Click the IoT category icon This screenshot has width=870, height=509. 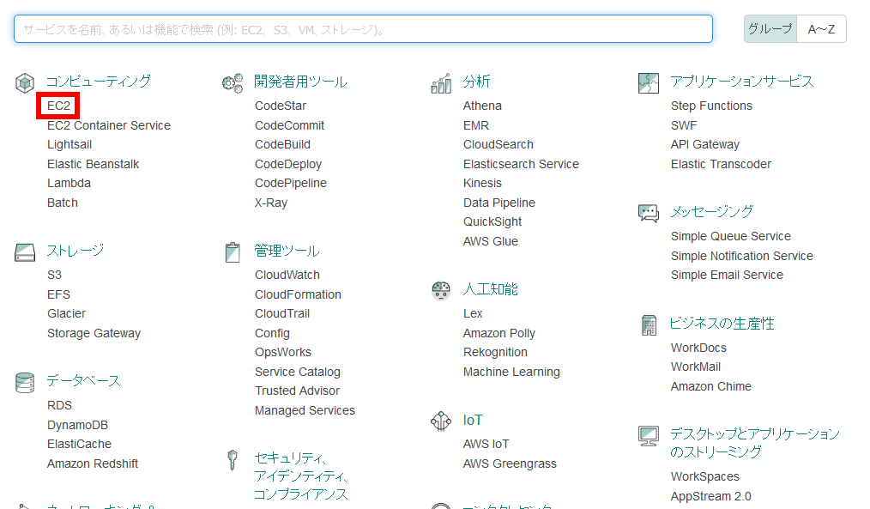441,421
